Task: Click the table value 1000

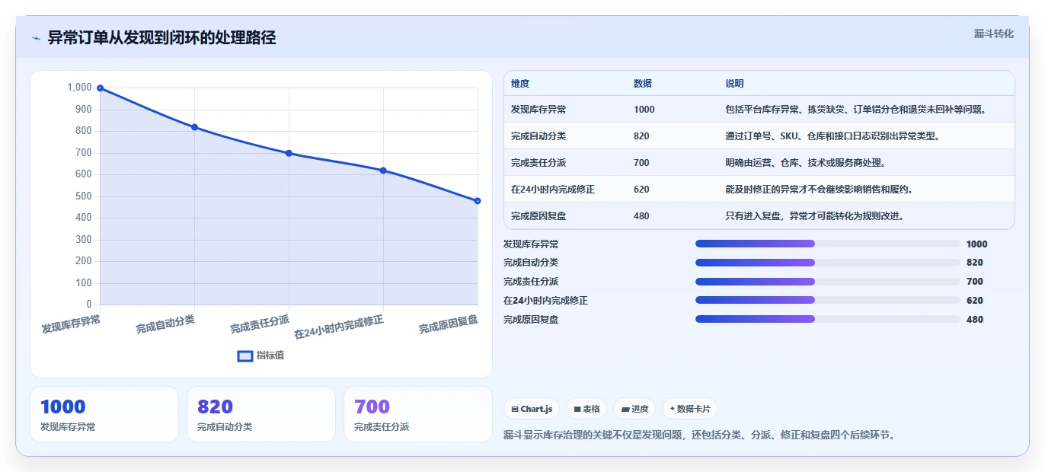Action: (644, 110)
